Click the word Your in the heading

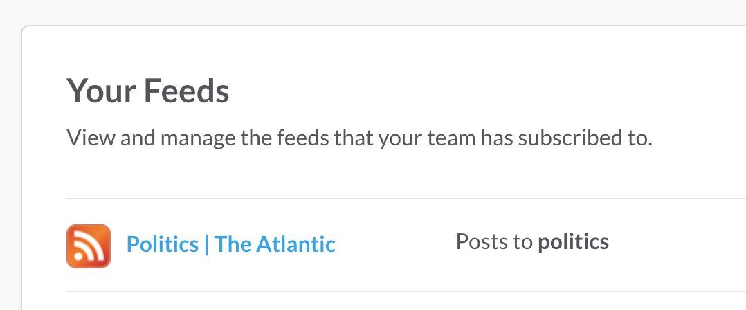(98, 91)
